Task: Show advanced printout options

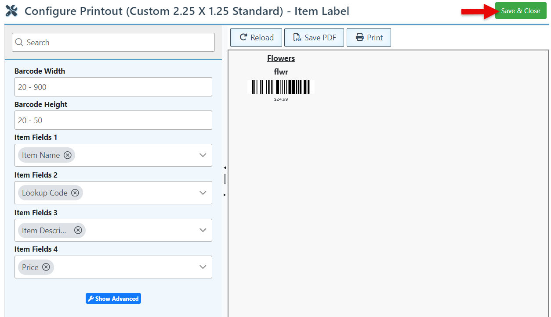Action: pyautogui.click(x=113, y=299)
